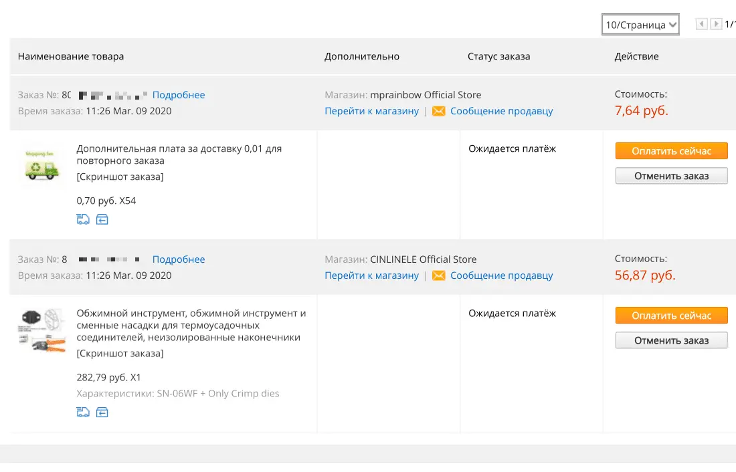Click Сообщение продавцу for mprainbow order
The height and width of the screenshot is (472, 736).
pyautogui.click(x=501, y=111)
